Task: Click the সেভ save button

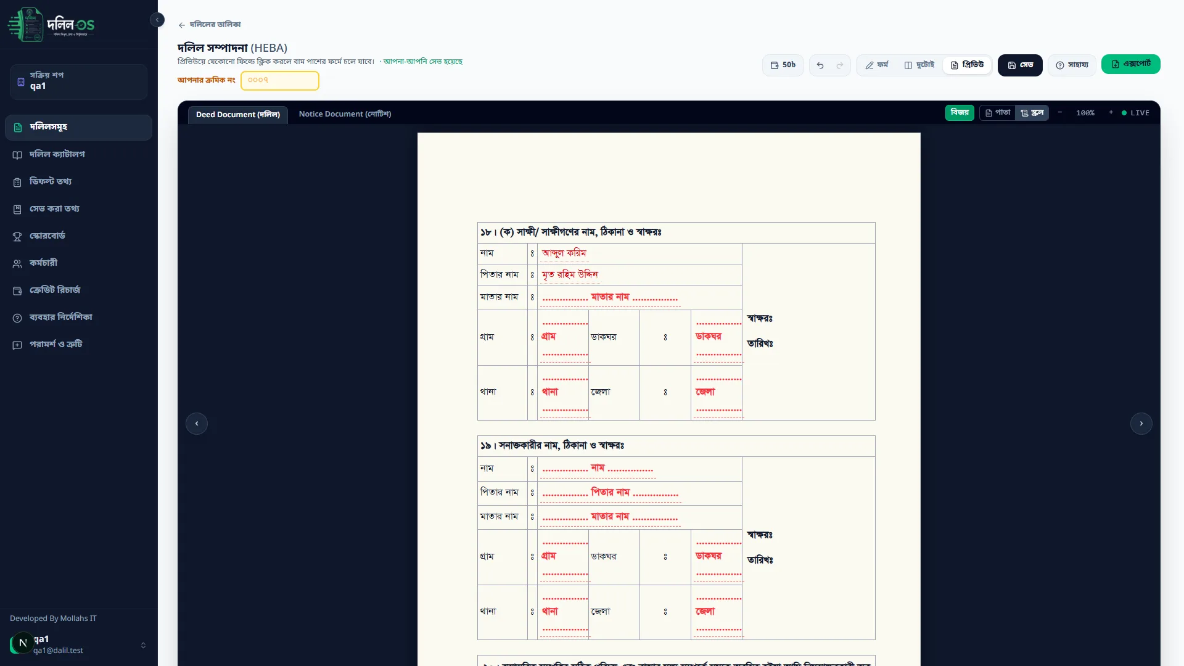Action: point(1020,65)
